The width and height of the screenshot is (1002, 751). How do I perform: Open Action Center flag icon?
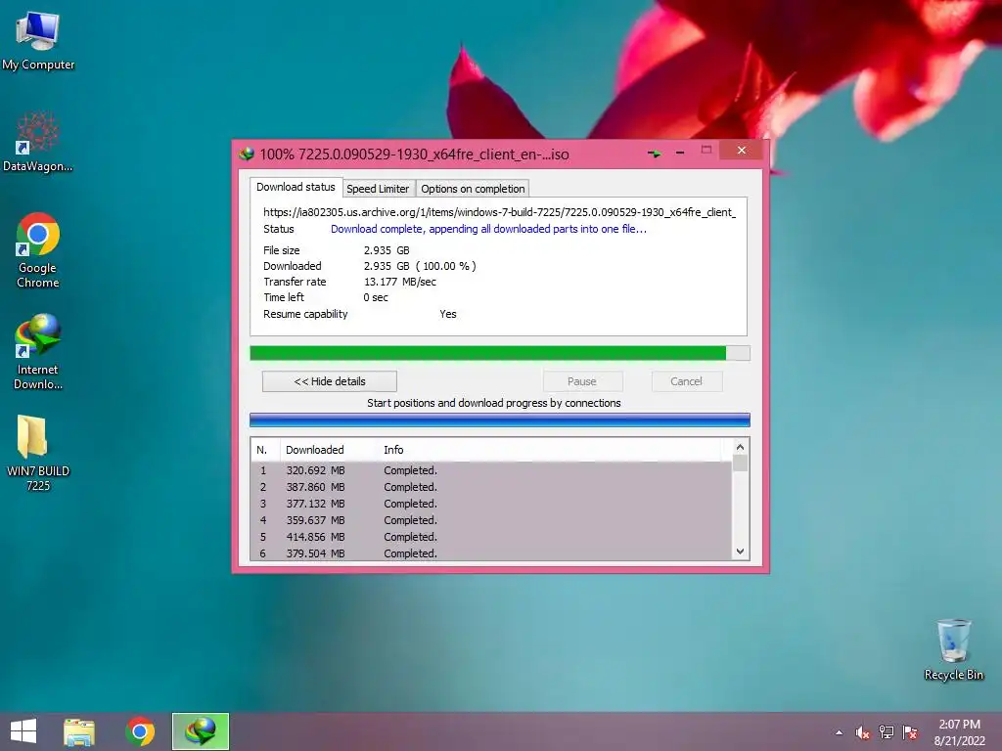click(x=910, y=732)
